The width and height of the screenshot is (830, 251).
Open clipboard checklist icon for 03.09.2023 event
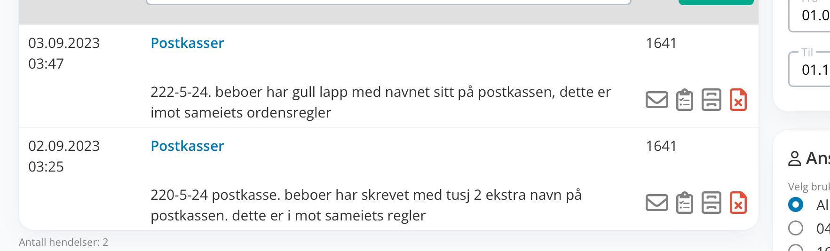point(684,100)
